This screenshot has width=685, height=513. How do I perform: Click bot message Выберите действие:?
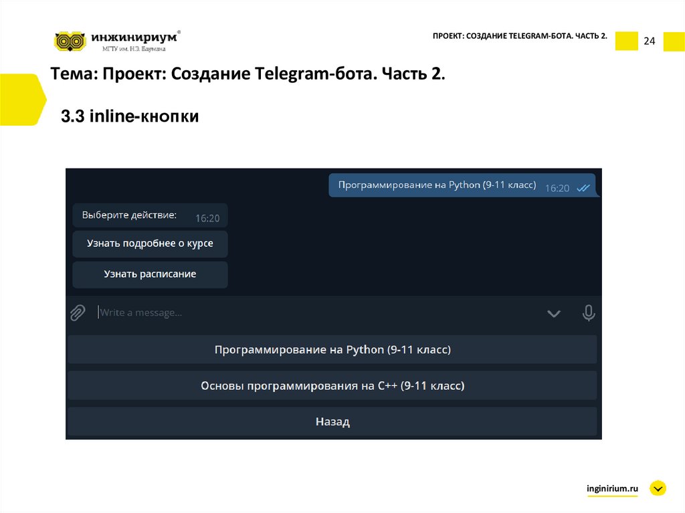pyautogui.click(x=150, y=215)
